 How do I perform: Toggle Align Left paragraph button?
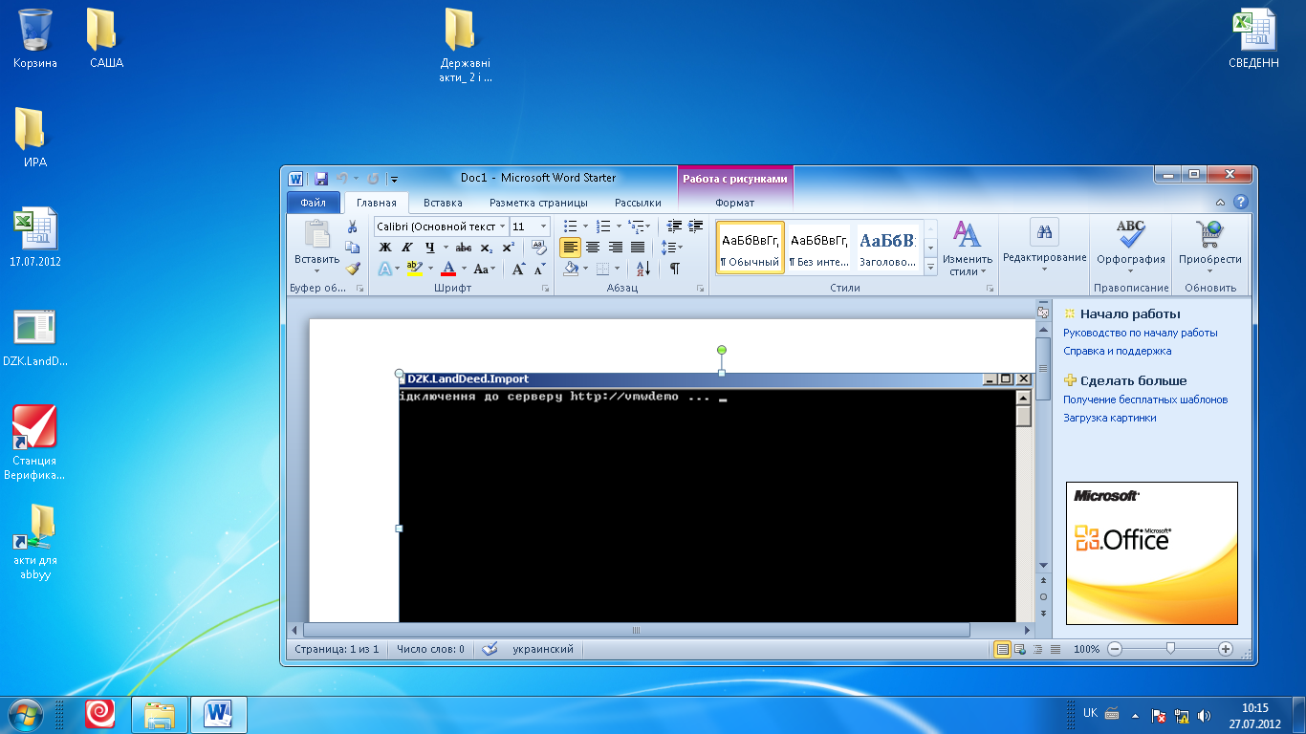coord(571,248)
